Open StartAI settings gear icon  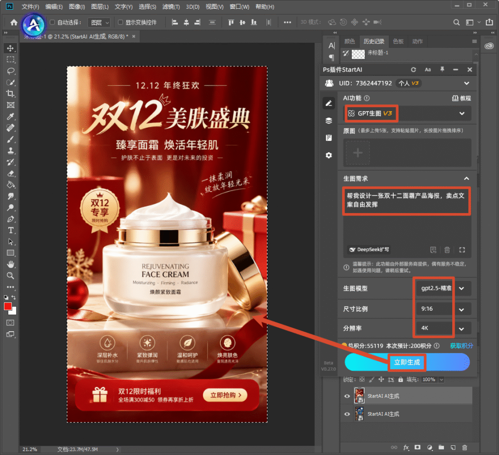point(329,156)
